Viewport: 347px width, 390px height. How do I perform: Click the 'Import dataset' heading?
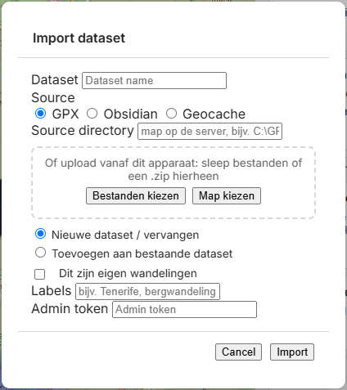pyautogui.click(x=79, y=38)
